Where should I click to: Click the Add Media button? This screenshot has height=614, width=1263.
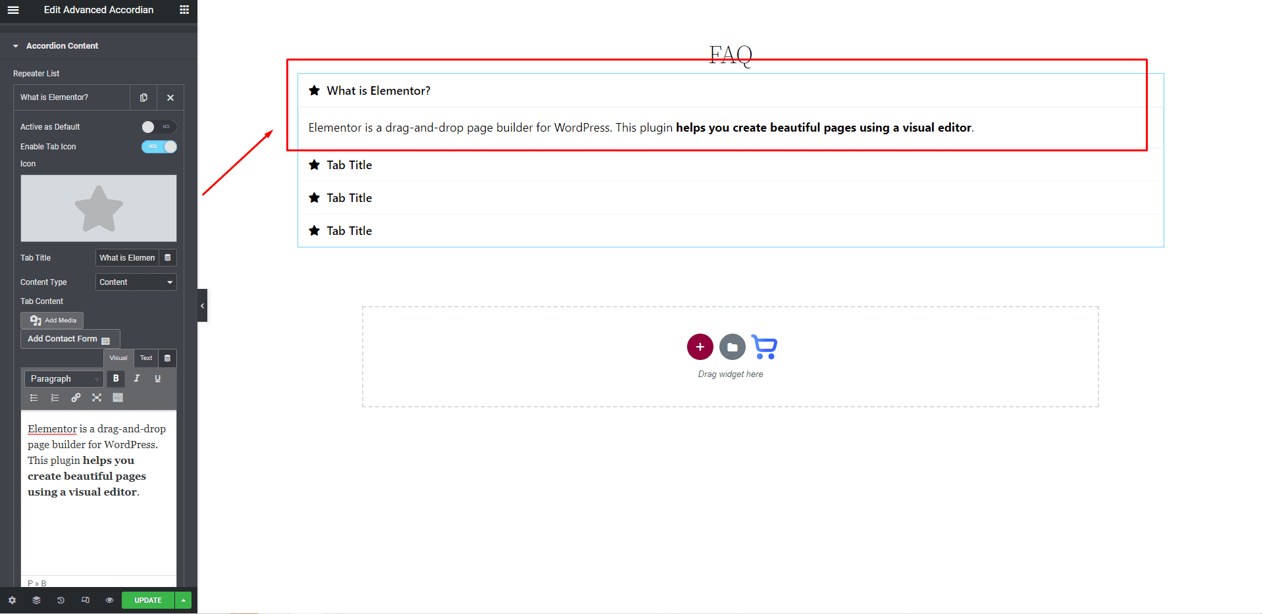point(53,320)
